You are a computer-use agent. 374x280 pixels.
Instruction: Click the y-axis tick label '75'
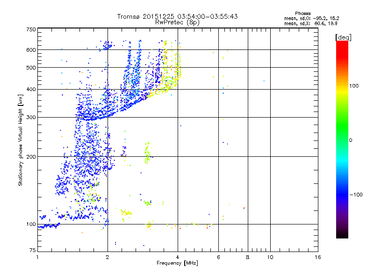(33, 250)
